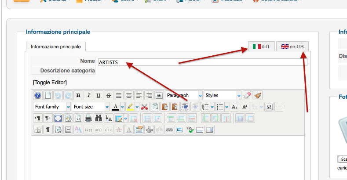Click the insert table icon
Screen dimensions: 347x180
click(119, 118)
